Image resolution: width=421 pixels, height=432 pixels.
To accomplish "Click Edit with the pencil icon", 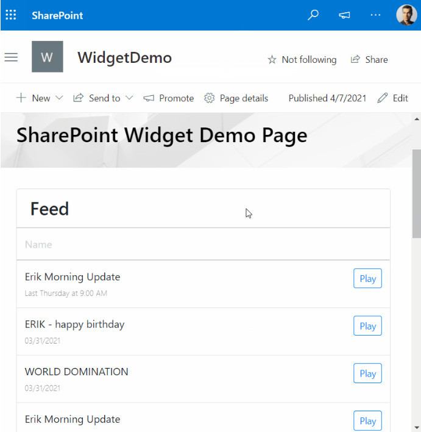I will [392, 98].
